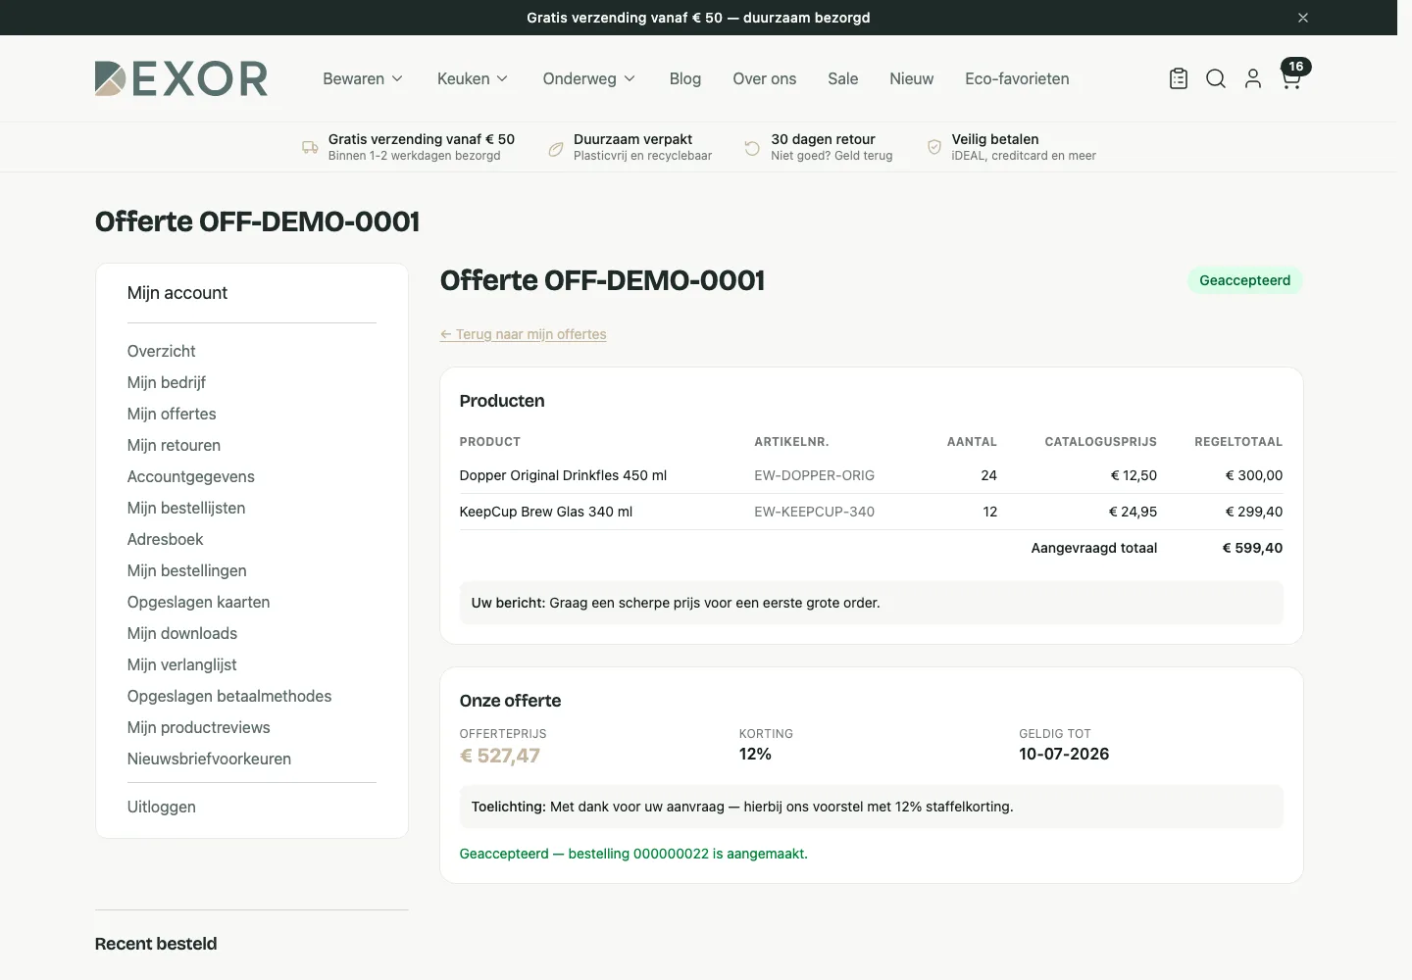Open Mijn bedrijf in sidebar
Screen dimensions: 1412x980
point(167,382)
